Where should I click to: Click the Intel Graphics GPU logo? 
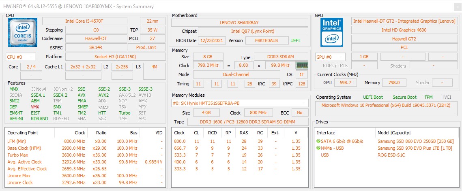[332, 32]
